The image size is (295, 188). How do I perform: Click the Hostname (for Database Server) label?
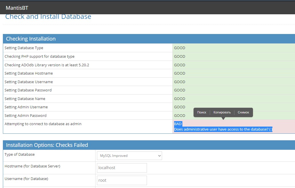coord(32,166)
